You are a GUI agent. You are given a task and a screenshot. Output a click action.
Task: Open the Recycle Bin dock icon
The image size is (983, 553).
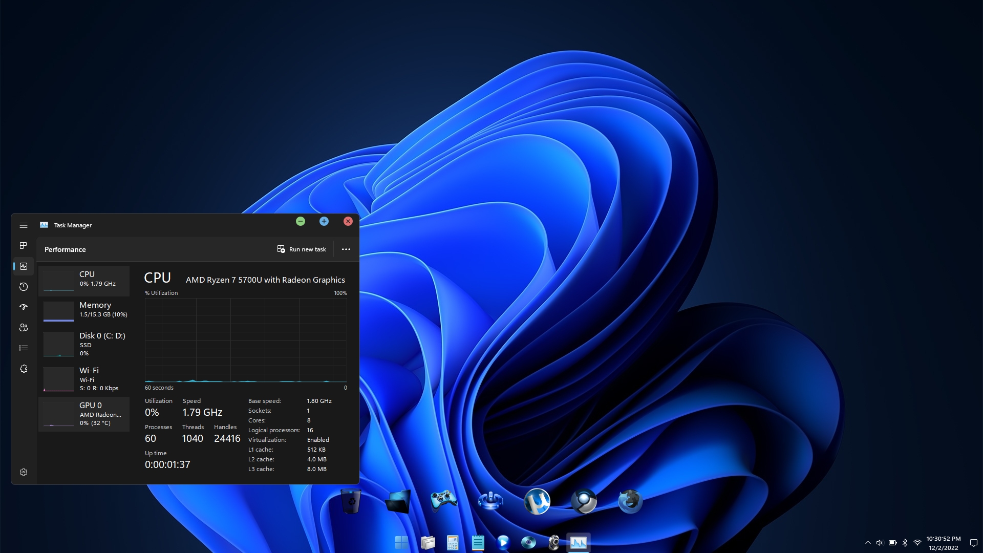click(351, 501)
